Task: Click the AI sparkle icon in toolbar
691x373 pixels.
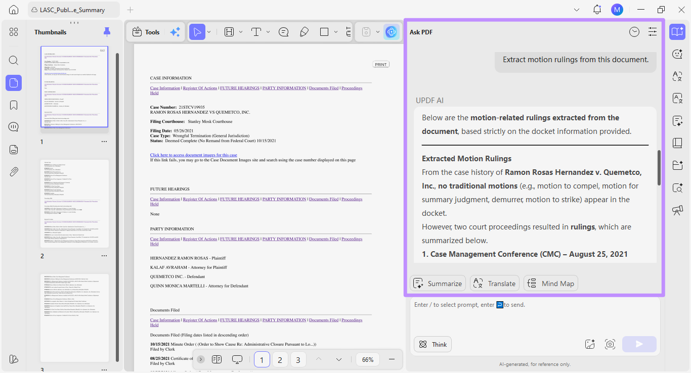Action: click(x=175, y=32)
